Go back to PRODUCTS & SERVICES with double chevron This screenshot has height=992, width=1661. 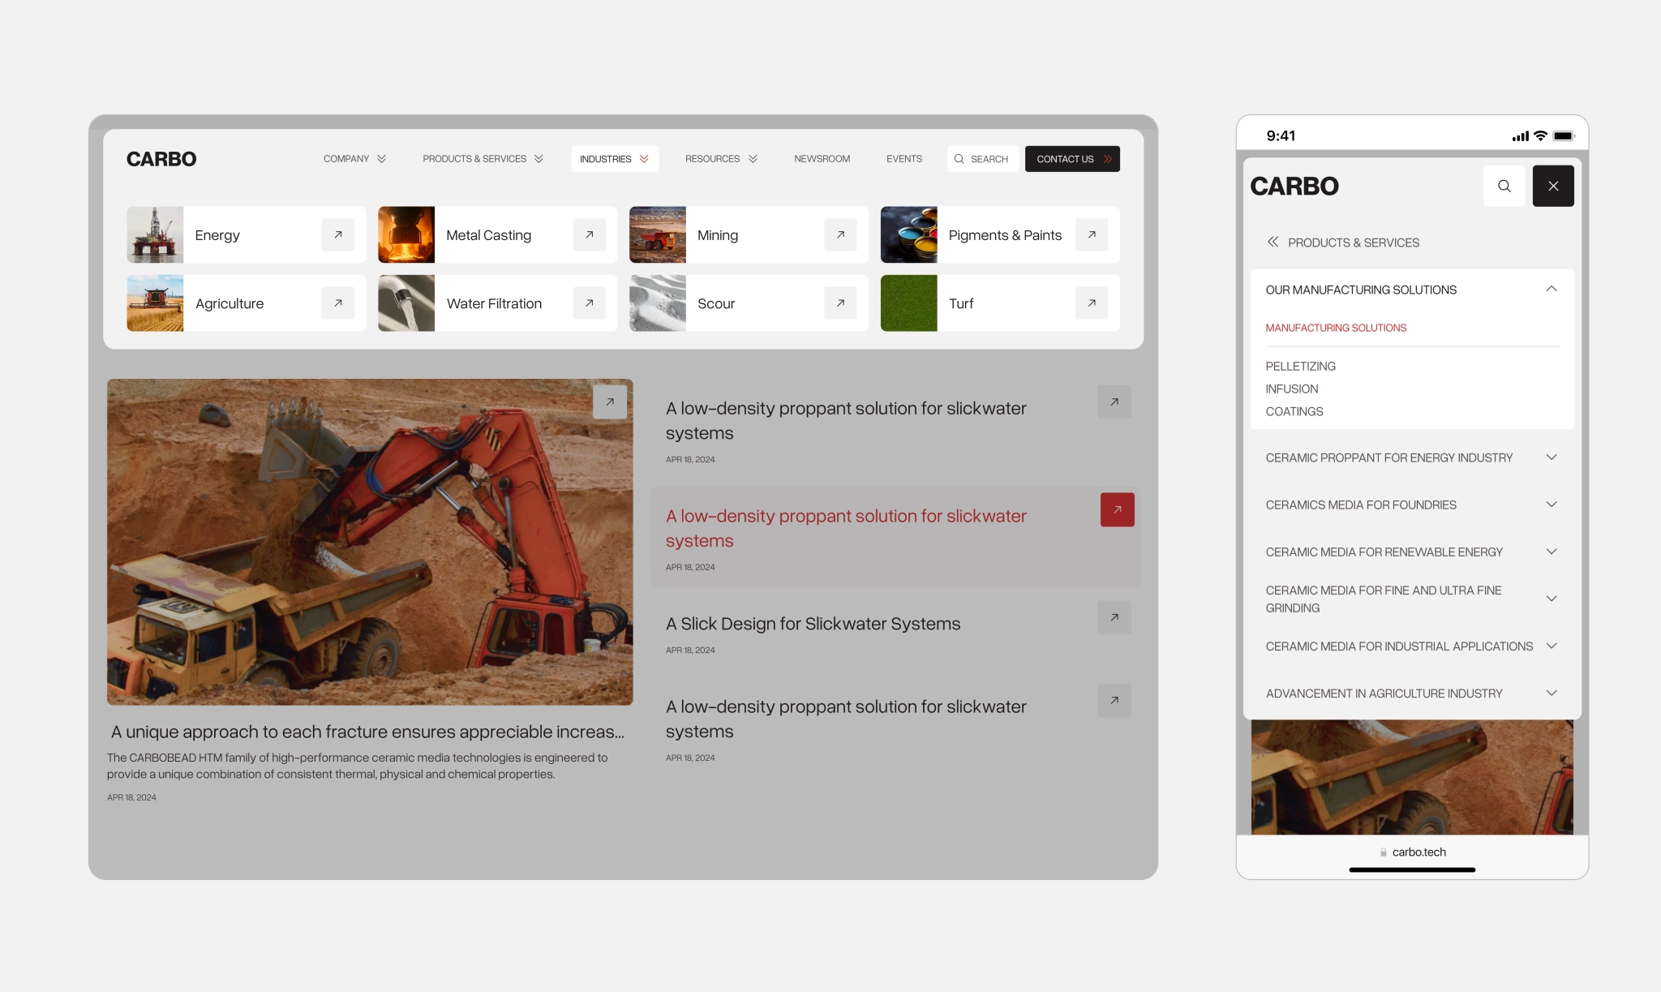tap(1273, 242)
